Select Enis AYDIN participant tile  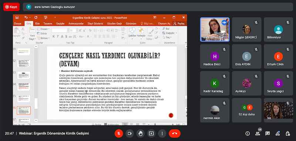click(246, 57)
